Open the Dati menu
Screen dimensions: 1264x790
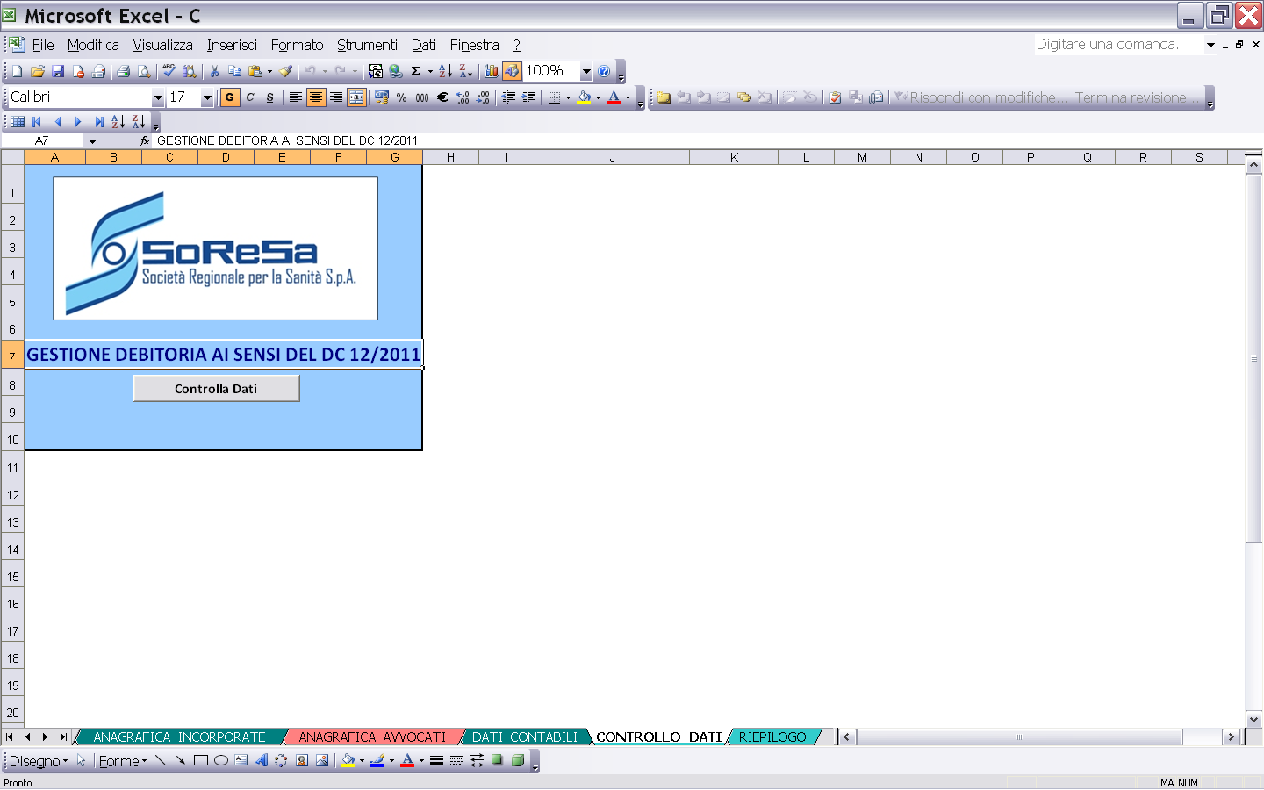pyautogui.click(x=424, y=45)
